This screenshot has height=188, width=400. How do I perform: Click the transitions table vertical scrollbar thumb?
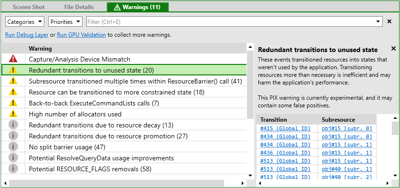point(395,128)
